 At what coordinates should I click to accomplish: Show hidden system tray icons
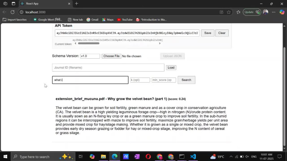click(x=231, y=156)
